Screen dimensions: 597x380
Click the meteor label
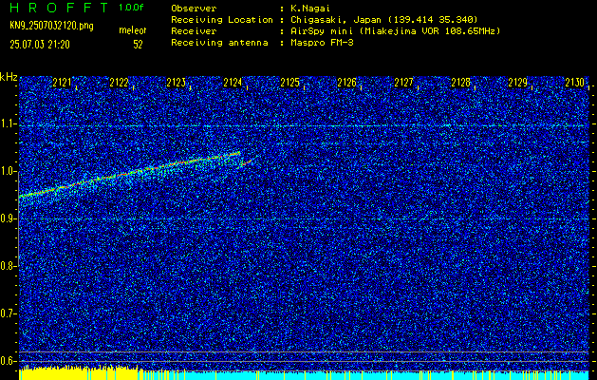(133, 30)
